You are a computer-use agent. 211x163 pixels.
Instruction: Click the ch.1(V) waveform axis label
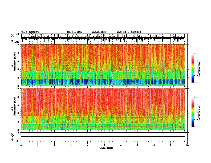pos(13,38)
